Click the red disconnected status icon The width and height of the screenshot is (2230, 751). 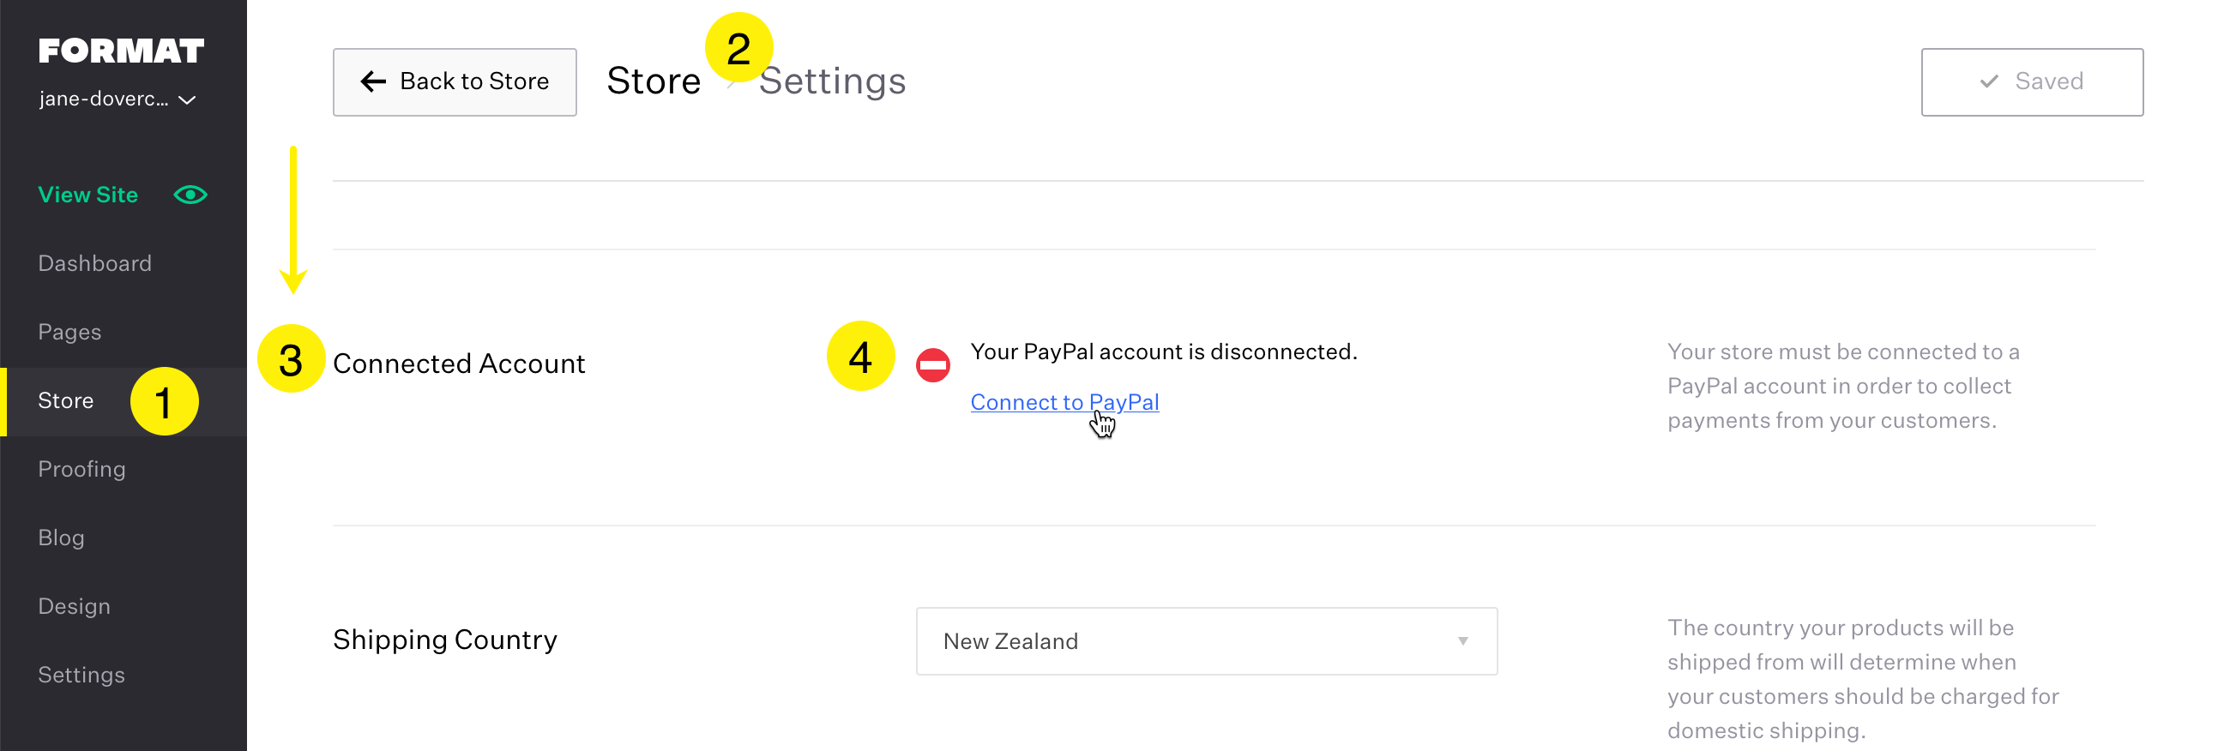coord(932,365)
